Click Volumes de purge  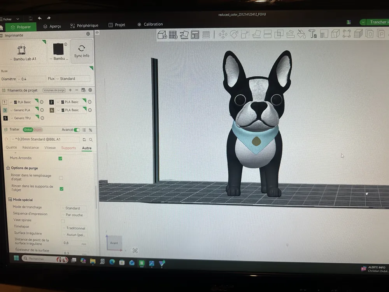pos(54,90)
